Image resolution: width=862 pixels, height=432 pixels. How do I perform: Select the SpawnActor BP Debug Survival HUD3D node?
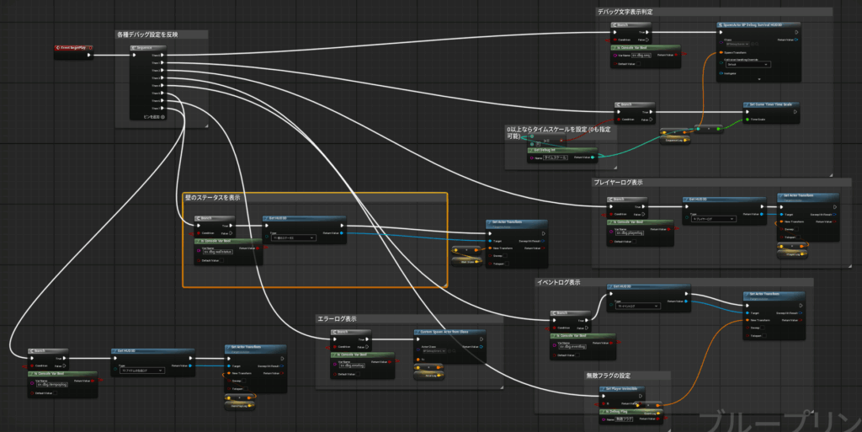[x=758, y=24]
